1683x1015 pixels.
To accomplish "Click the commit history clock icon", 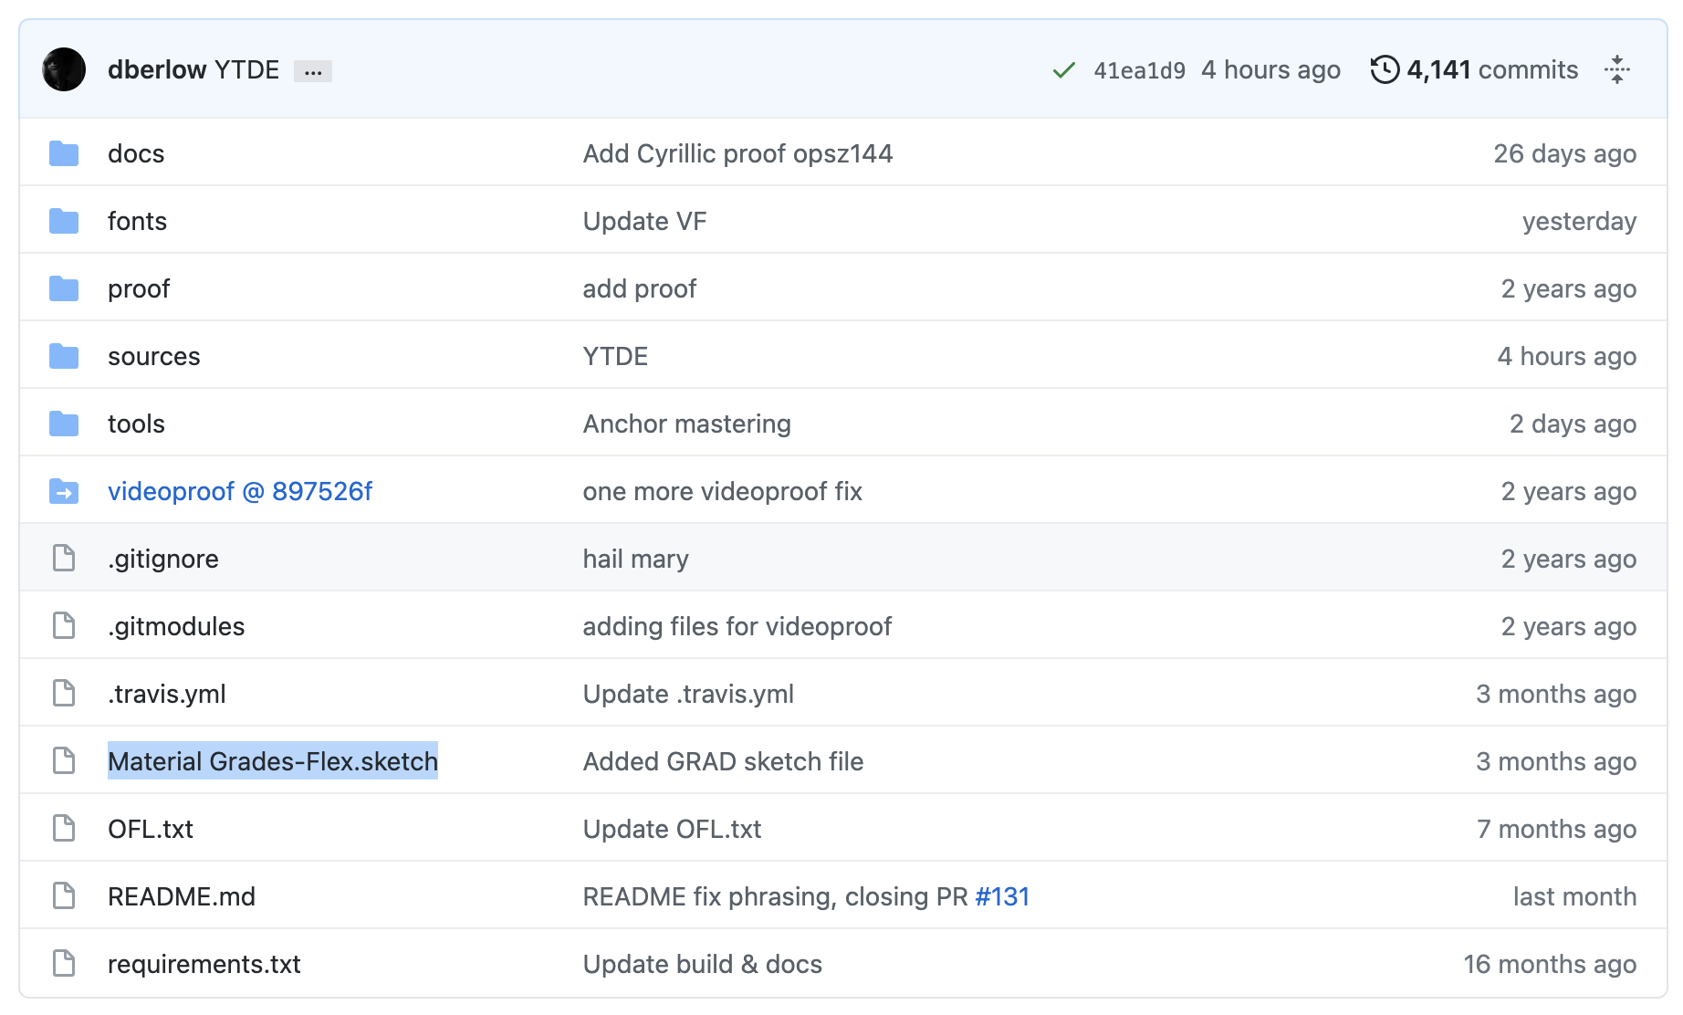I will 1384,68.
